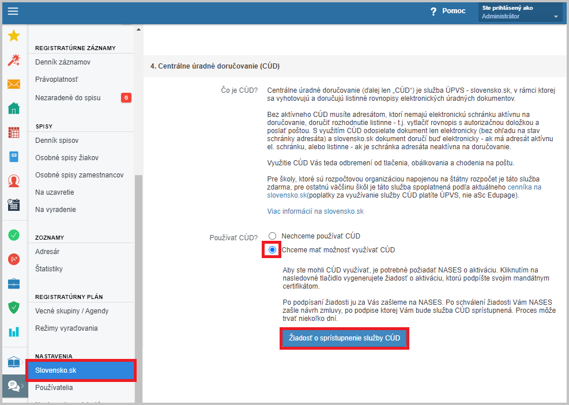Click the "REGISTRATÚRNE ZÁZNAMY" section header
This screenshot has height=405, width=569.
coord(76,48)
